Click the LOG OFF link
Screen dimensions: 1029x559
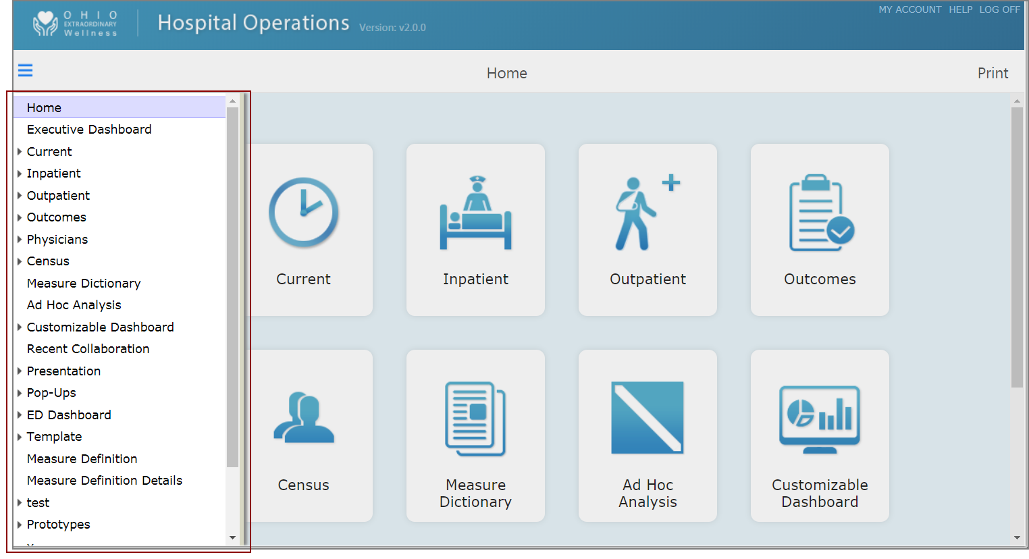coord(999,9)
